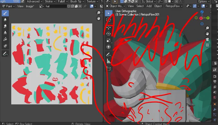Toggle overlays in the 3D viewport header

point(203,6)
